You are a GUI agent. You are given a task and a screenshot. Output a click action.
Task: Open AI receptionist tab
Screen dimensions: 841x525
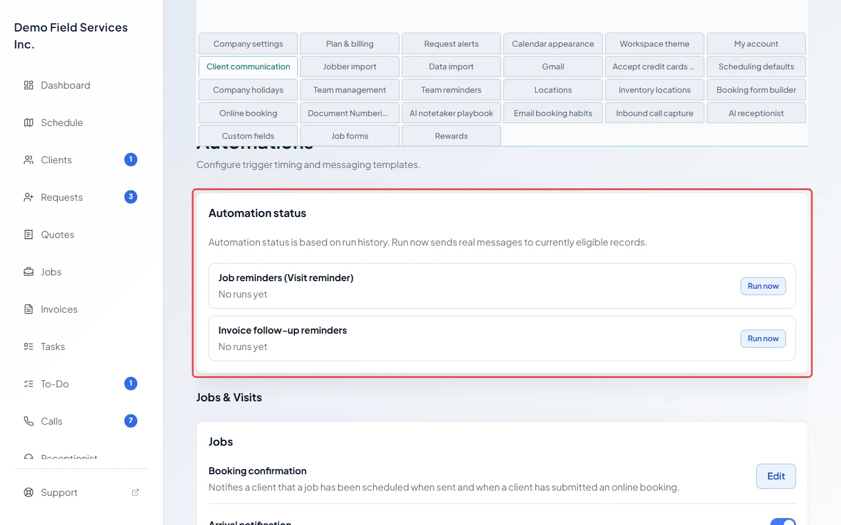coord(756,113)
